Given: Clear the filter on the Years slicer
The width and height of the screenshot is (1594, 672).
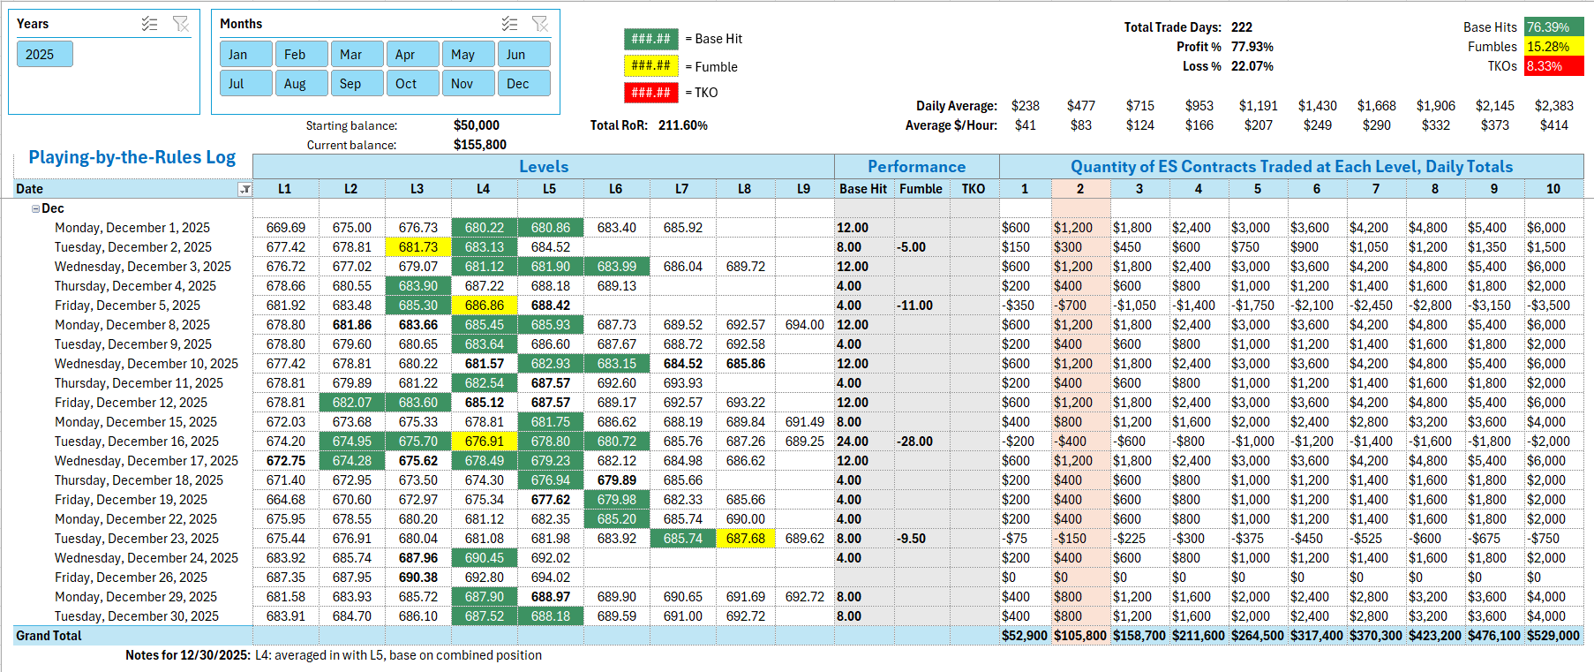Looking at the screenshot, I should (x=181, y=24).
